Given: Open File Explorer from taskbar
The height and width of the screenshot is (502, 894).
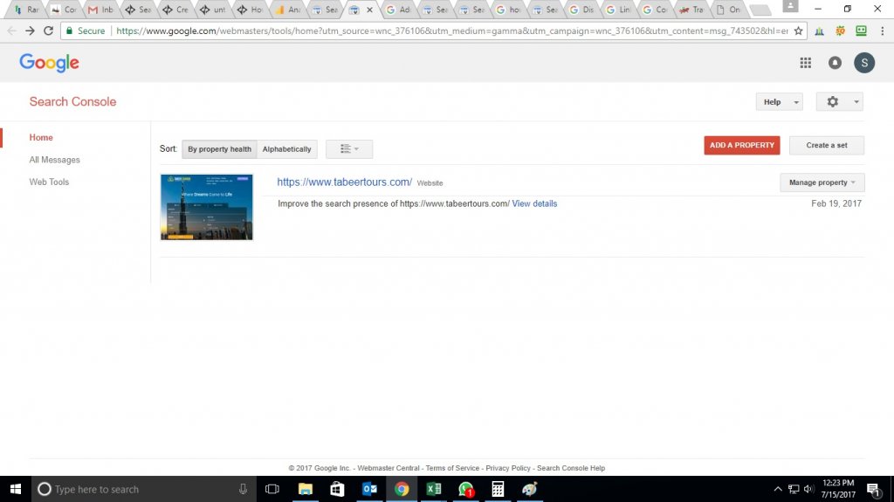Looking at the screenshot, I should [306, 489].
